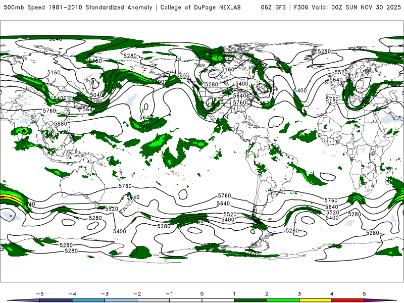
Task: Click the dark navy -5 to -4 colorbar segment
Action: (56, 300)
